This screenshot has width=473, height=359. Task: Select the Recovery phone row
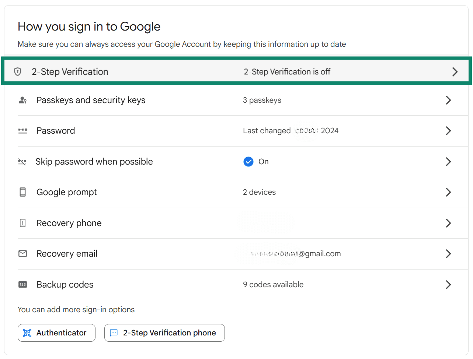click(236, 223)
